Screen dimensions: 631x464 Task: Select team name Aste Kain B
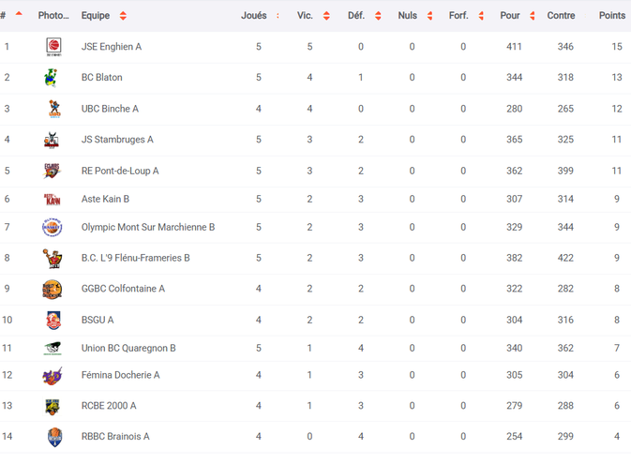(105, 200)
